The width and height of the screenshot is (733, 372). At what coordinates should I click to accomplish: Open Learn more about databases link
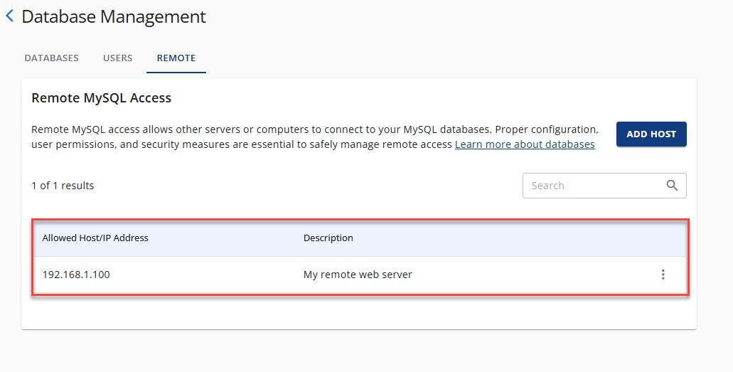click(x=525, y=144)
